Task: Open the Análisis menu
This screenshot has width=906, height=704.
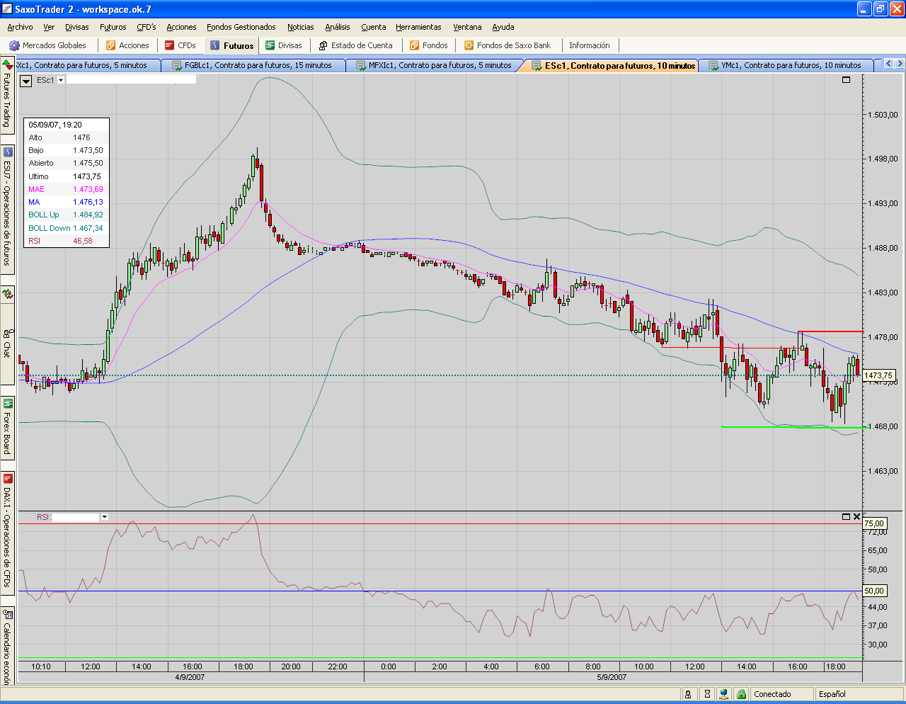Action: [x=337, y=27]
